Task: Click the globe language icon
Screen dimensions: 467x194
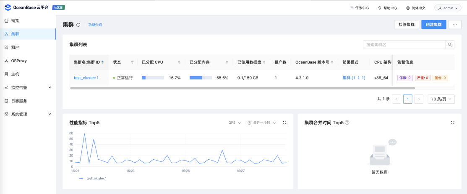Action: [x=408, y=8]
